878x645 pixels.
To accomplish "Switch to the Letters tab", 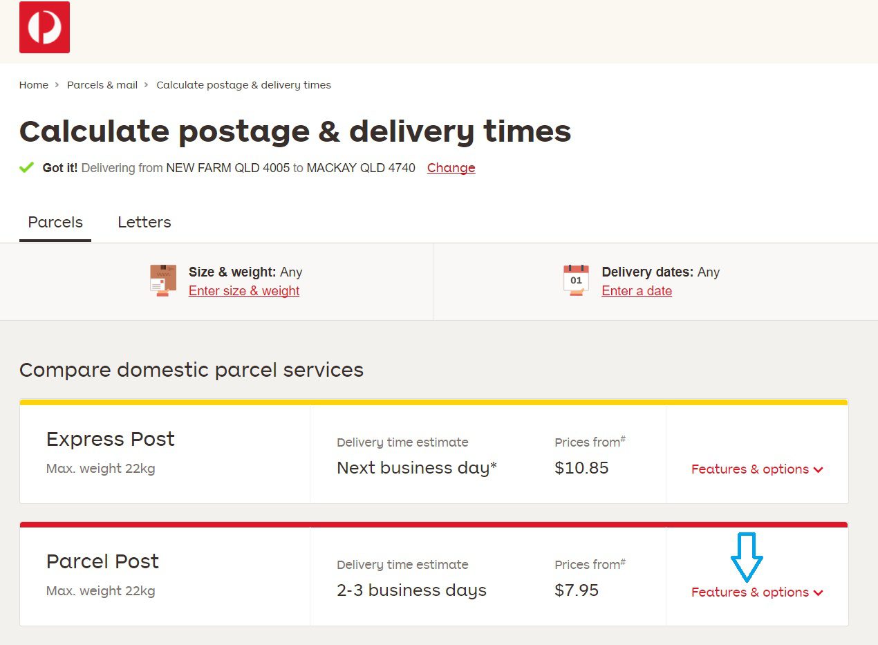I will (x=144, y=222).
